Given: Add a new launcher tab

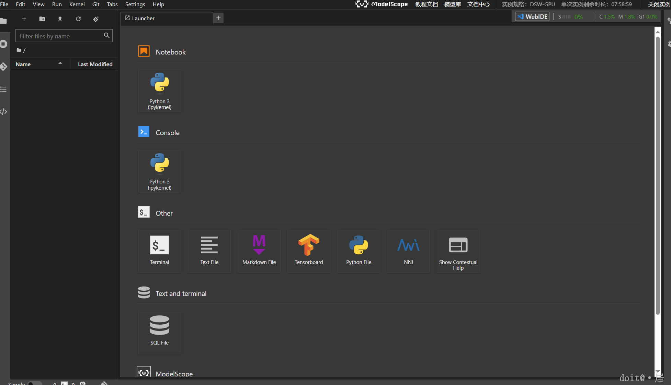Looking at the screenshot, I should (x=218, y=18).
